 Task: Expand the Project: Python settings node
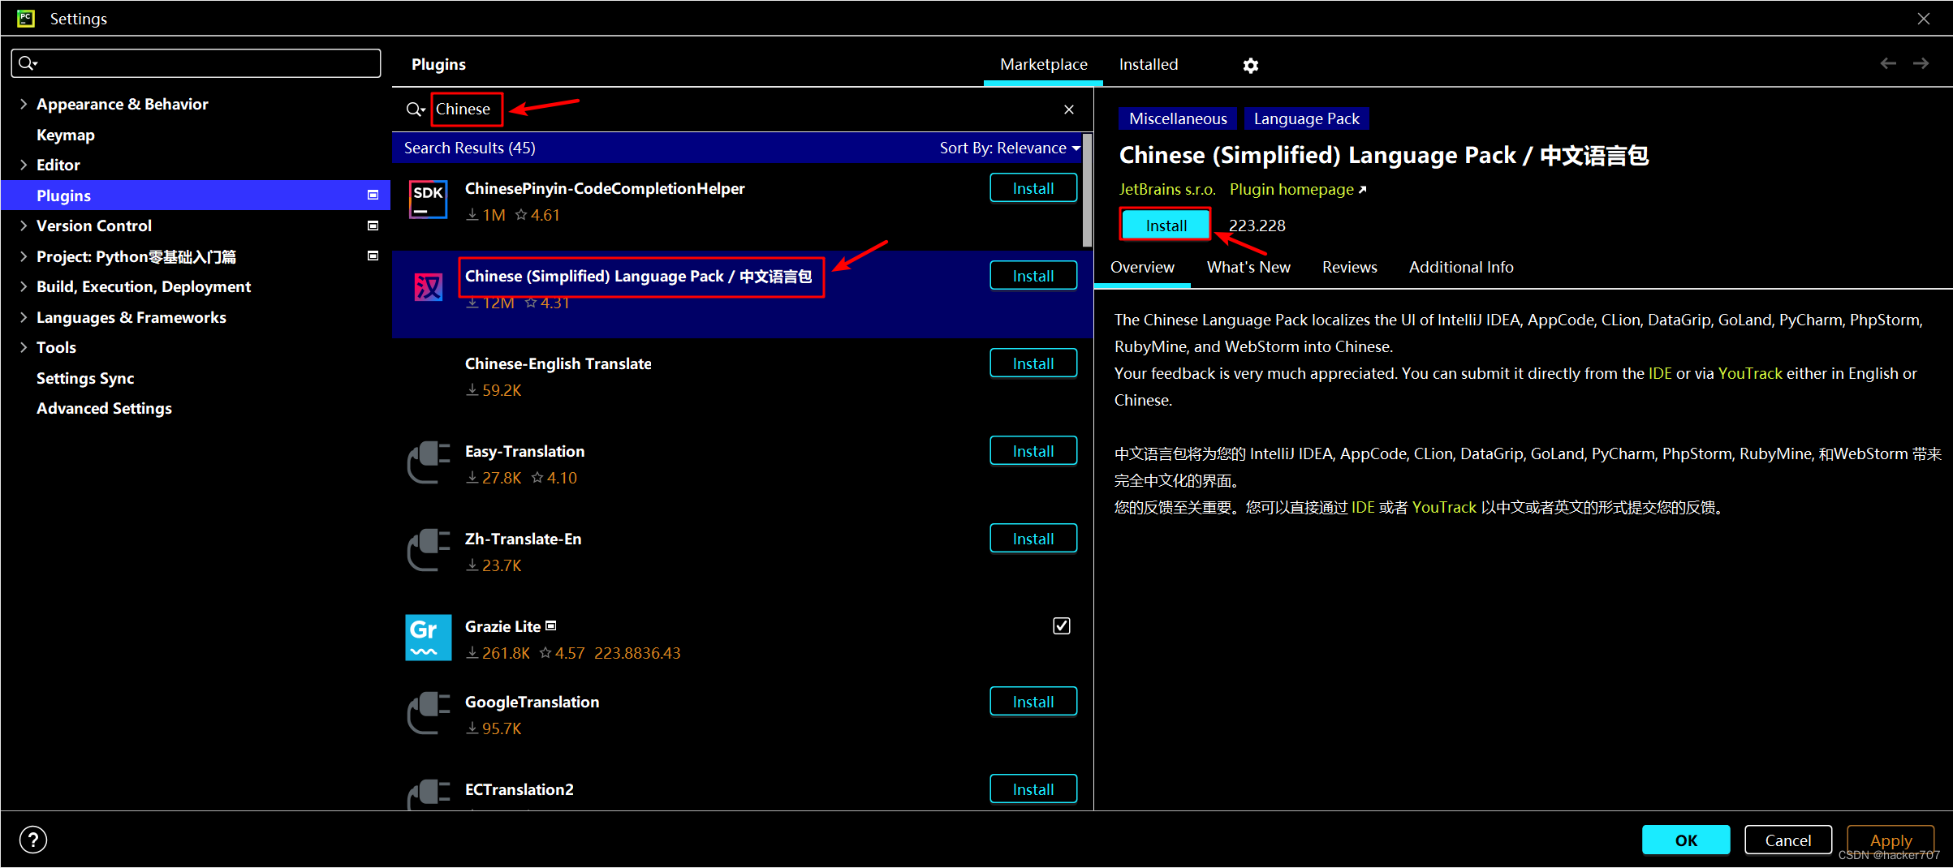click(x=24, y=256)
